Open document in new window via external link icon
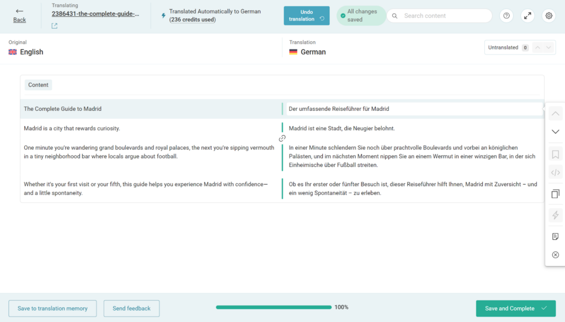This screenshot has width=565, height=322. point(54,25)
